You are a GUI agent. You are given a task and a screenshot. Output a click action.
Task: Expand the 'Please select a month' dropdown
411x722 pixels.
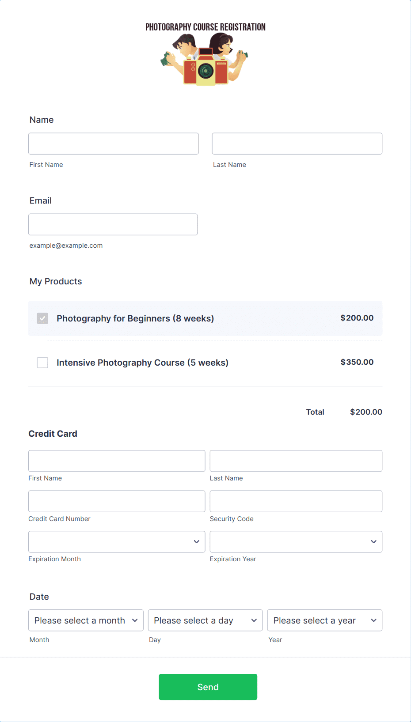click(86, 620)
